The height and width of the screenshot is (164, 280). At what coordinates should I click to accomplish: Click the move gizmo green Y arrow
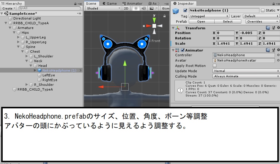[x=125, y=63]
